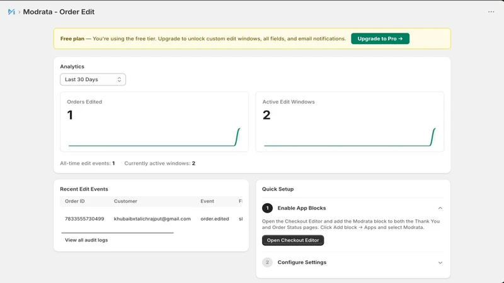The image size is (504, 283).
Task: Click the Modrata - Order Edit title
Action: click(59, 12)
